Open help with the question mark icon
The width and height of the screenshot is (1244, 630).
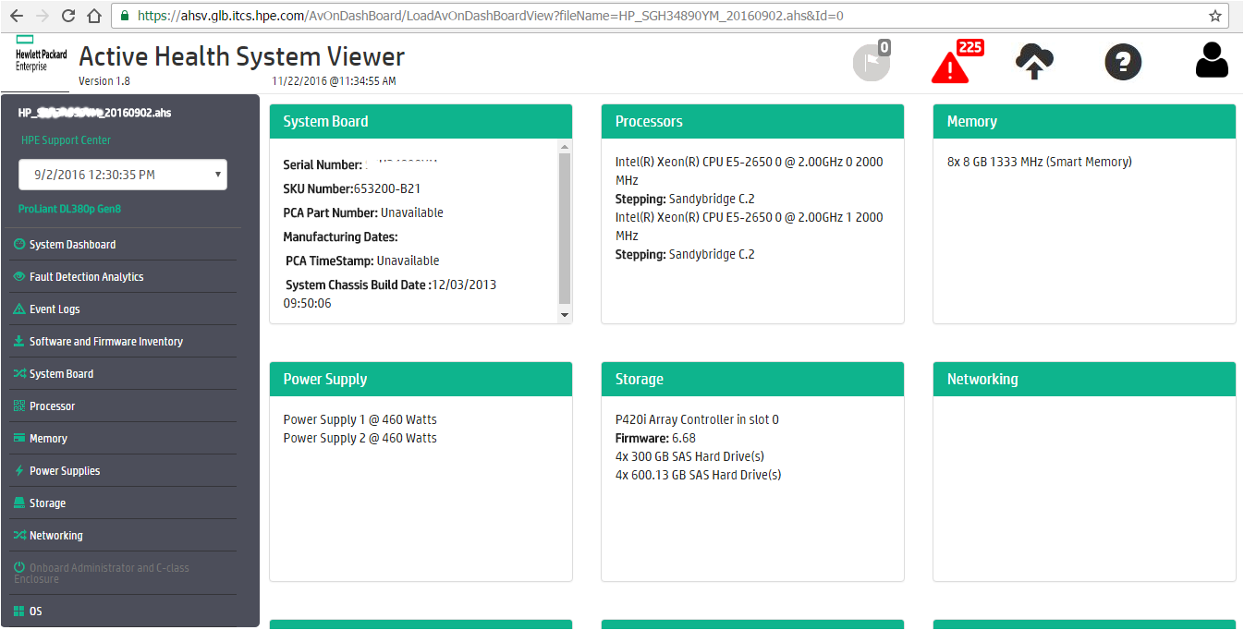point(1123,62)
